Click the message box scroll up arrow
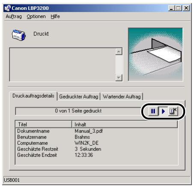Image resolution: width=194 pixels, height=186 pixels. coord(119,51)
